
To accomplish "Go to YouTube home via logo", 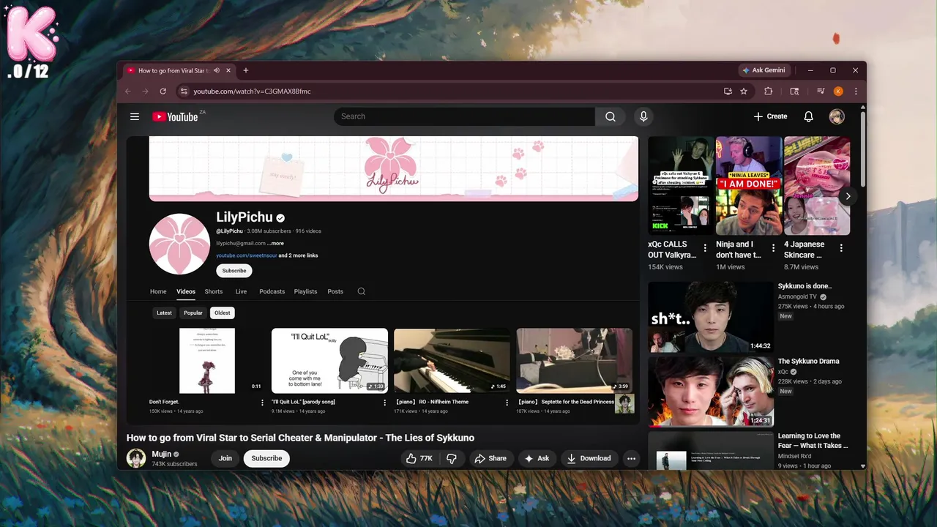I will (x=176, y=116).
